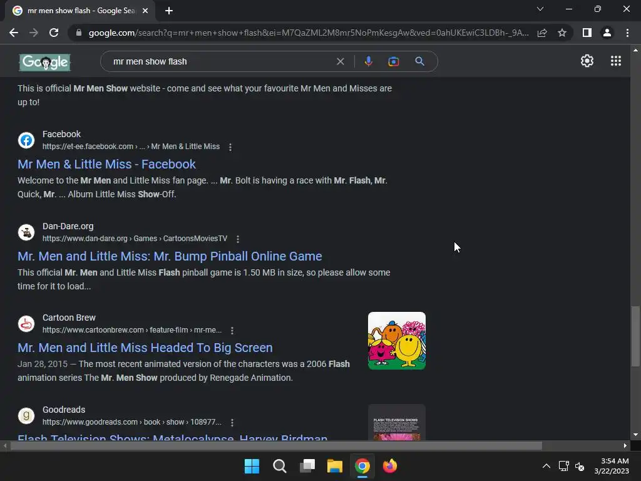Open Chrome side panel
This screenshot has height=481, width=641.
[587, 33]
